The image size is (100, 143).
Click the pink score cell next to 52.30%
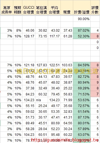[95, 36]
